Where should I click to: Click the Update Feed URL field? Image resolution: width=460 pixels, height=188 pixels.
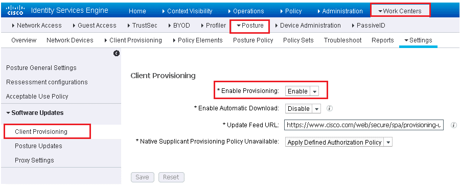[364, 125]
